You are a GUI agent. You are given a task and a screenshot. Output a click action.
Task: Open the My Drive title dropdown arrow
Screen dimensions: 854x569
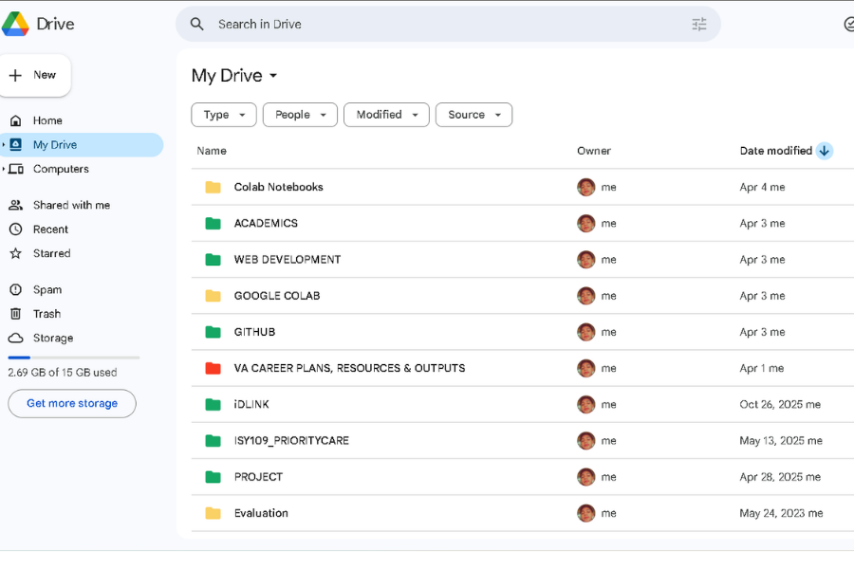point(273,76)
